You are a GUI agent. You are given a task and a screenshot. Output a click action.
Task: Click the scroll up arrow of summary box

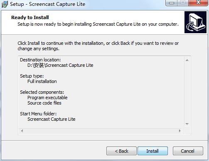point(187,60)
